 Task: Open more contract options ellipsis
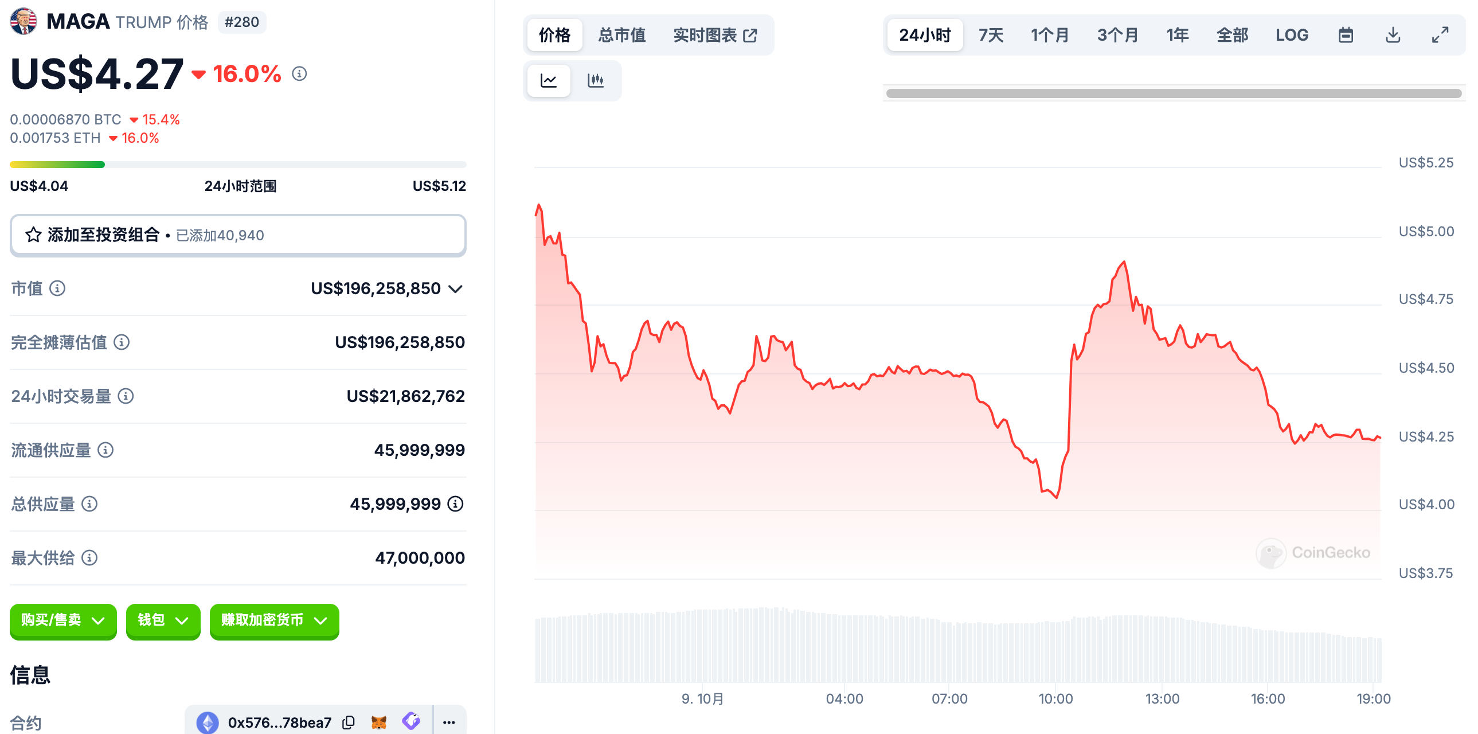(x=449, y=722)
